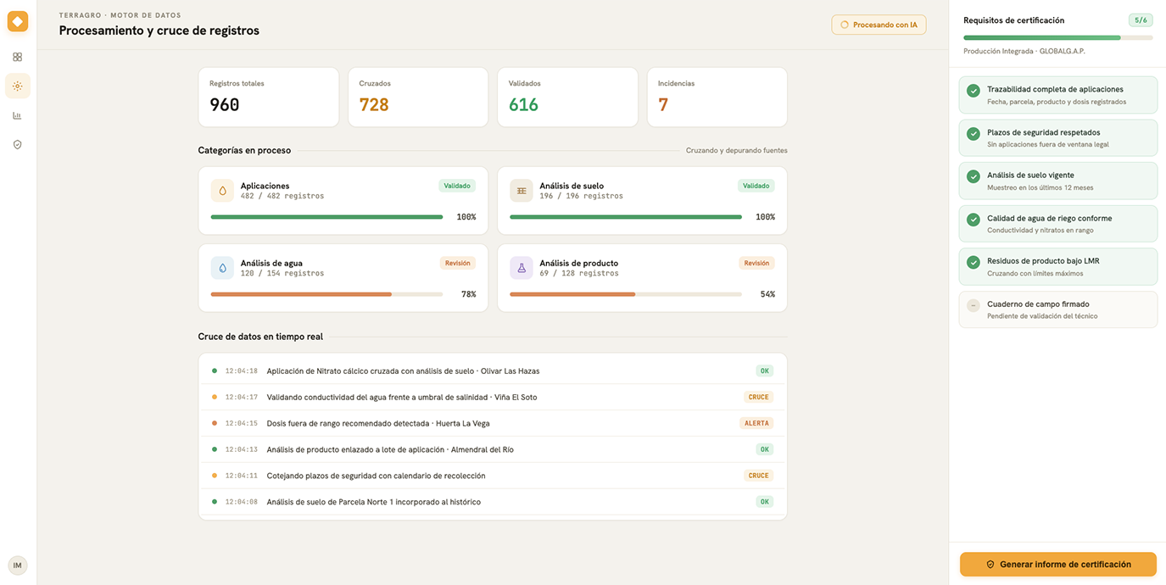The height and width of the screenshot is (585, 1166).
Task: Select 'Análisis de producto enlazado a lote' entry
Action: coord(493,449)
